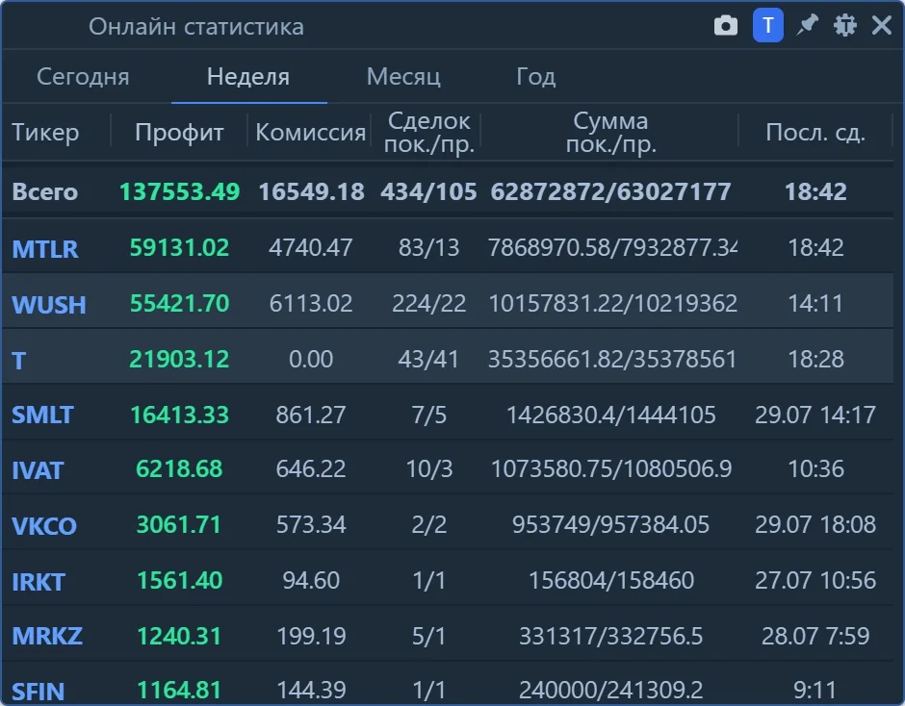Image resolution: width=905 pixels, height=706 pixels.
Task: Open the IRKT ticker link
Action: click(39, 581)
